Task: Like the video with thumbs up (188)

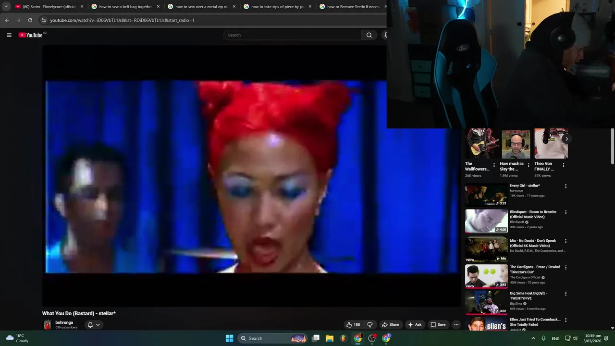Action: tap(353, 325)
